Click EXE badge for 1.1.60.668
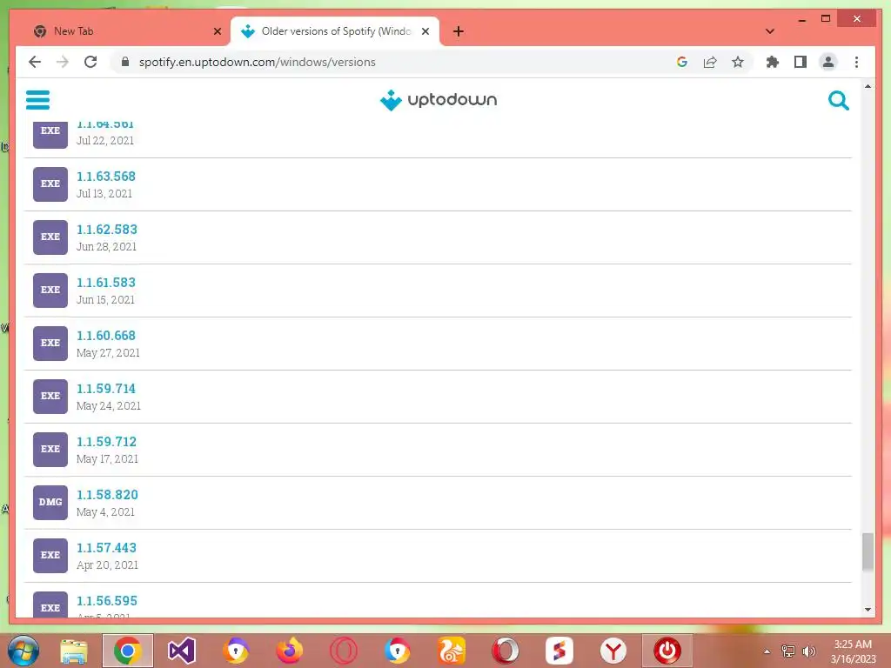891x668 pixels. pos(50,343)
